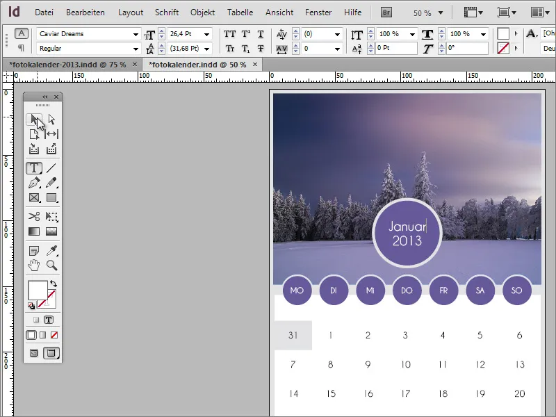Screen dimensions: 556x417
Task: Open the Layout menu
Action: (131, 13)
